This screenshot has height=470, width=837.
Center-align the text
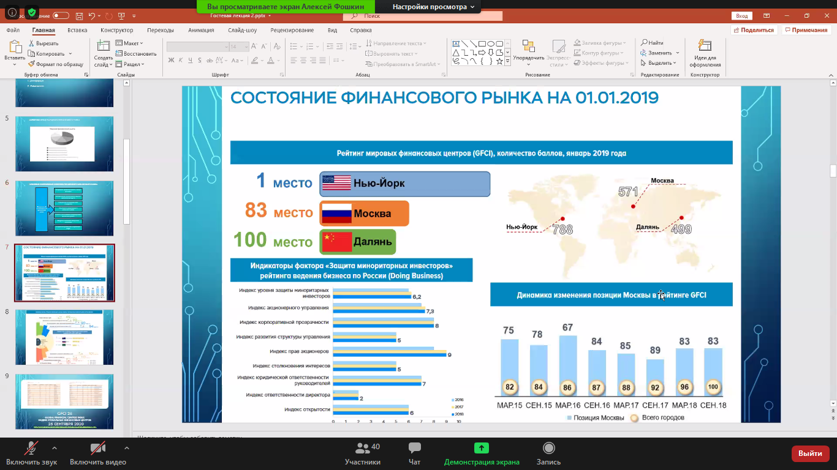[x=303, y=60]
